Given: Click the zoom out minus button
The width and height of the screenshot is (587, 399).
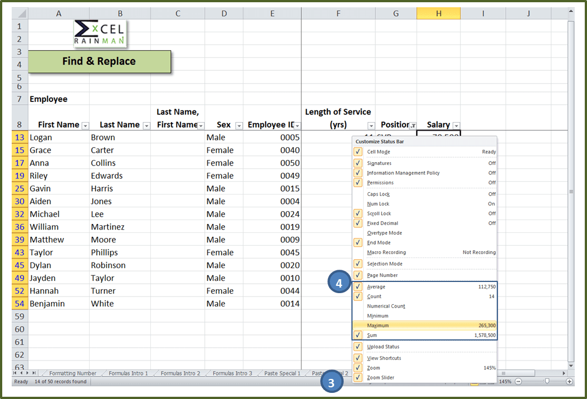Looking at the screenshot, I should pos(518,381).
